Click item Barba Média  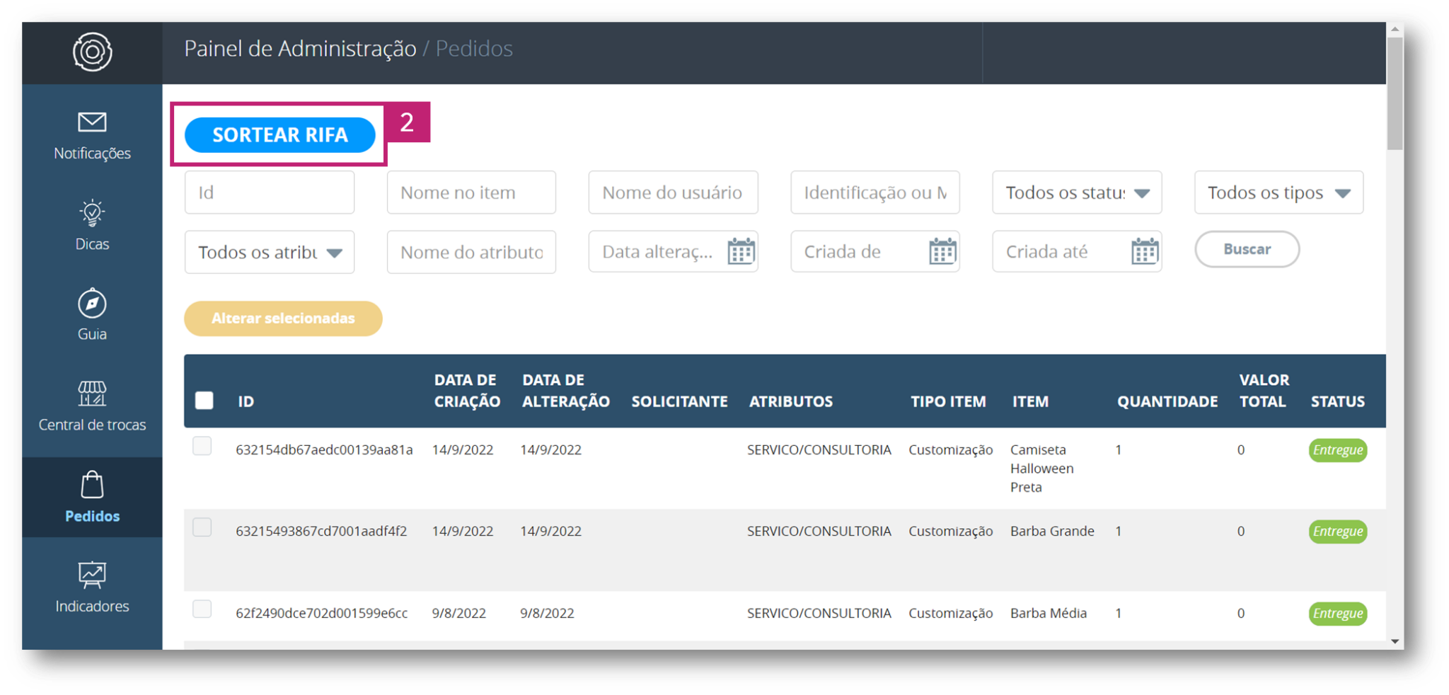click(x=1048, y=614)
